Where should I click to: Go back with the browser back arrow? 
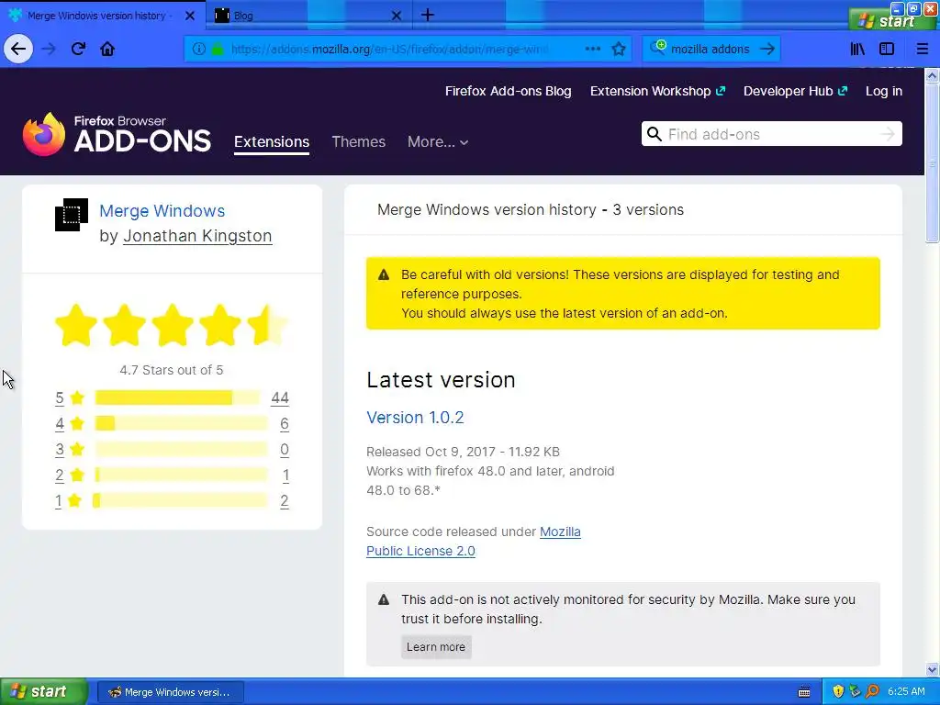(18, 49)
